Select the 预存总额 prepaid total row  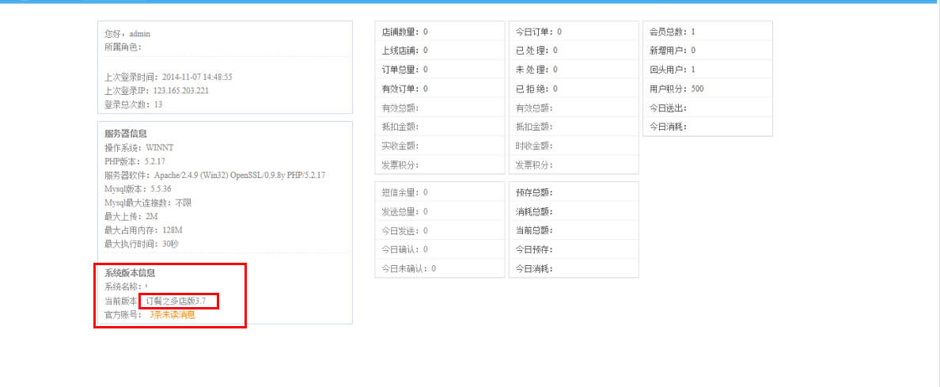pyautogui.click(x=574, y=192)
